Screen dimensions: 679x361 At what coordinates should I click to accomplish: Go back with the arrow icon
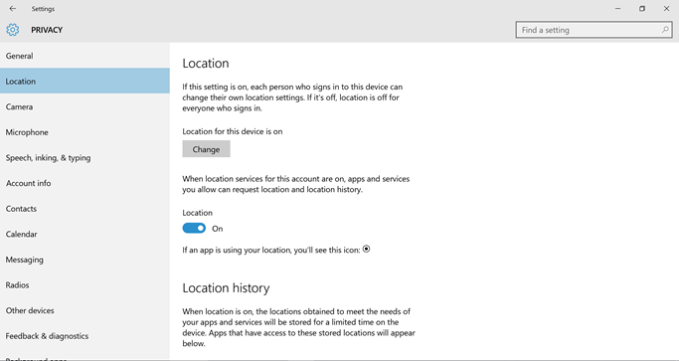click(x=13, y=9)
